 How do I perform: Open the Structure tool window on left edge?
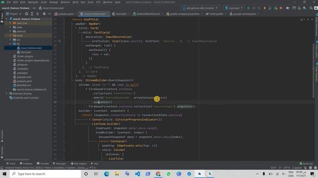2,135
